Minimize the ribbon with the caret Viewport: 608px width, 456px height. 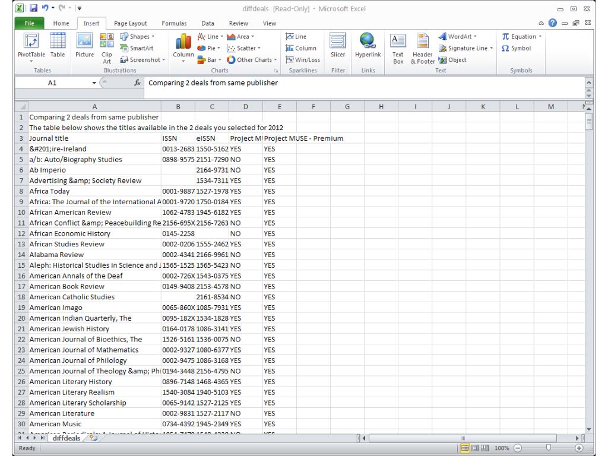click(x=541, y=23)
